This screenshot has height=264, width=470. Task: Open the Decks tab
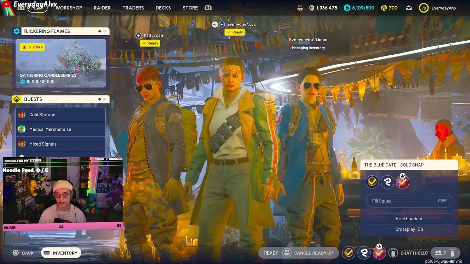(163, 8)
